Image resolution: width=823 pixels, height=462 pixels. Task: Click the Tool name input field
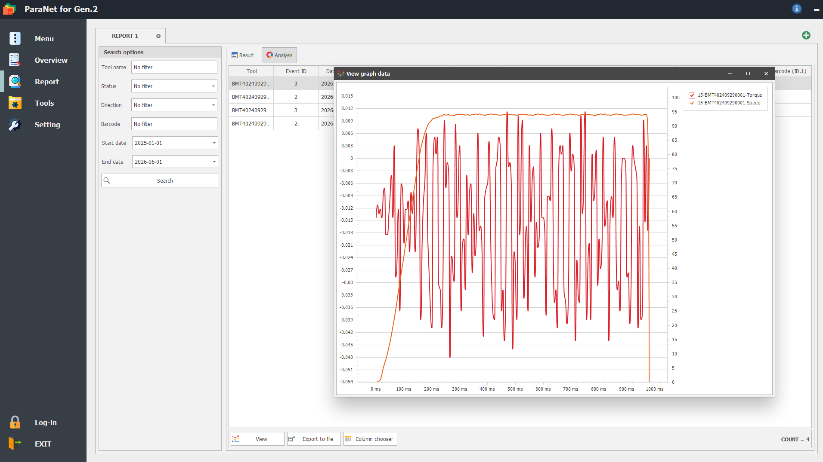(174, 67)
